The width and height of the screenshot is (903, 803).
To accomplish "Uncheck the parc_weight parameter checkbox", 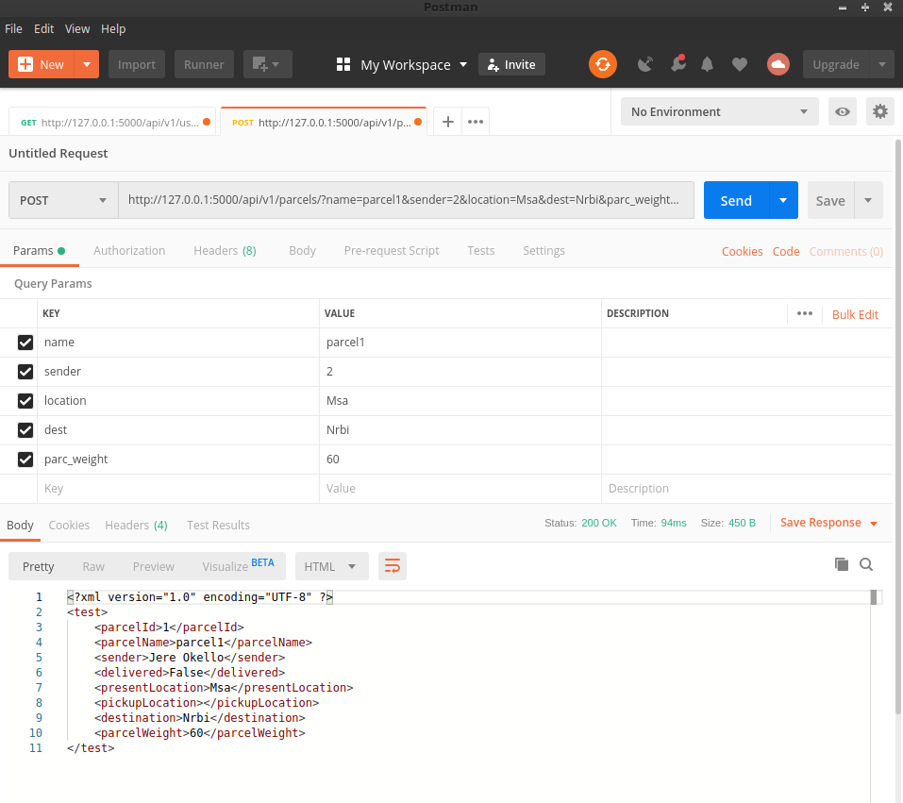I will point(25,460).
